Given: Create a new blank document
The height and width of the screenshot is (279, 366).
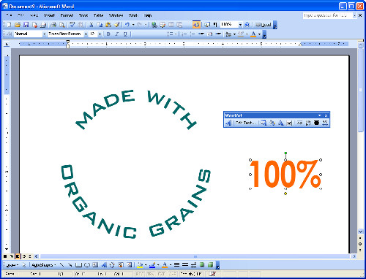Looking at the screenshot, I should point(9,25).
